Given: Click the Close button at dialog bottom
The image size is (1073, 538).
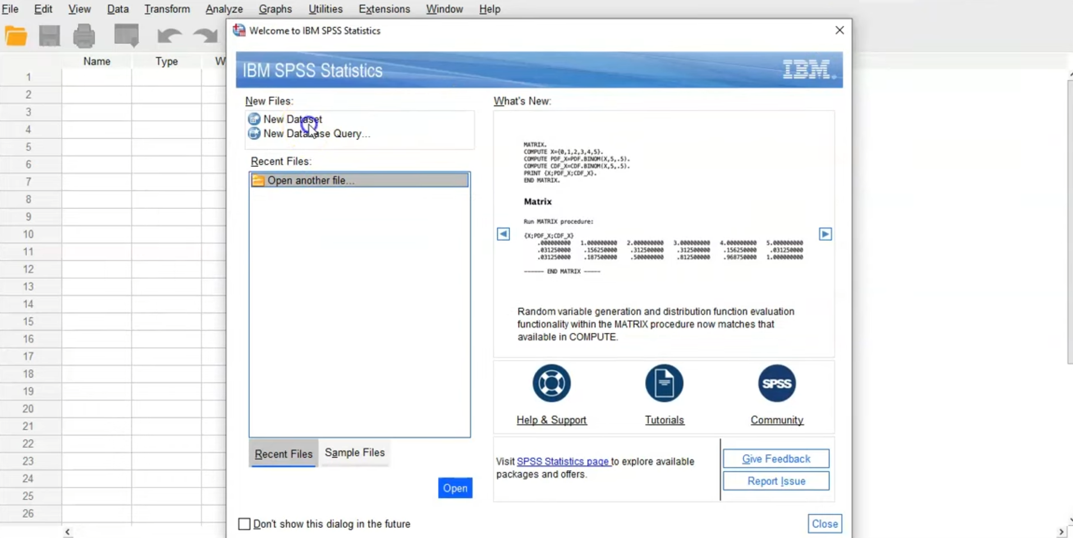Looking at the screenshot, I should point(825,524).
